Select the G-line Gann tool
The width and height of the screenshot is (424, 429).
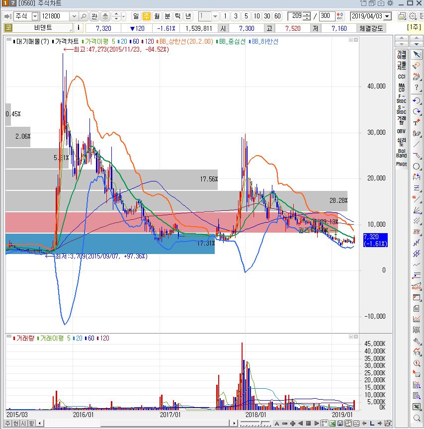pos(417,199)
